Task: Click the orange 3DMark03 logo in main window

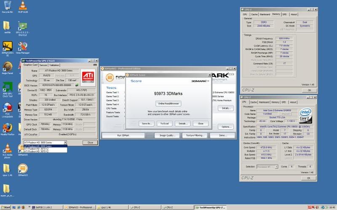Action: pyautogui.click(x=110, y=77)
